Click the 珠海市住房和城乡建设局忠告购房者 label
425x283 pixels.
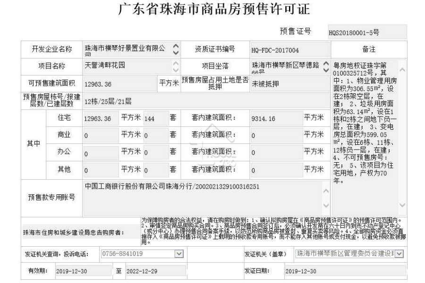pyautogui.click(x=74, y=233)
